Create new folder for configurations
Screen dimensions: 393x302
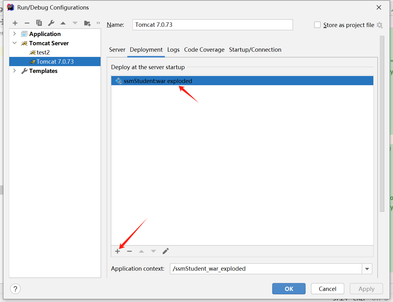[x=87, y=23]
